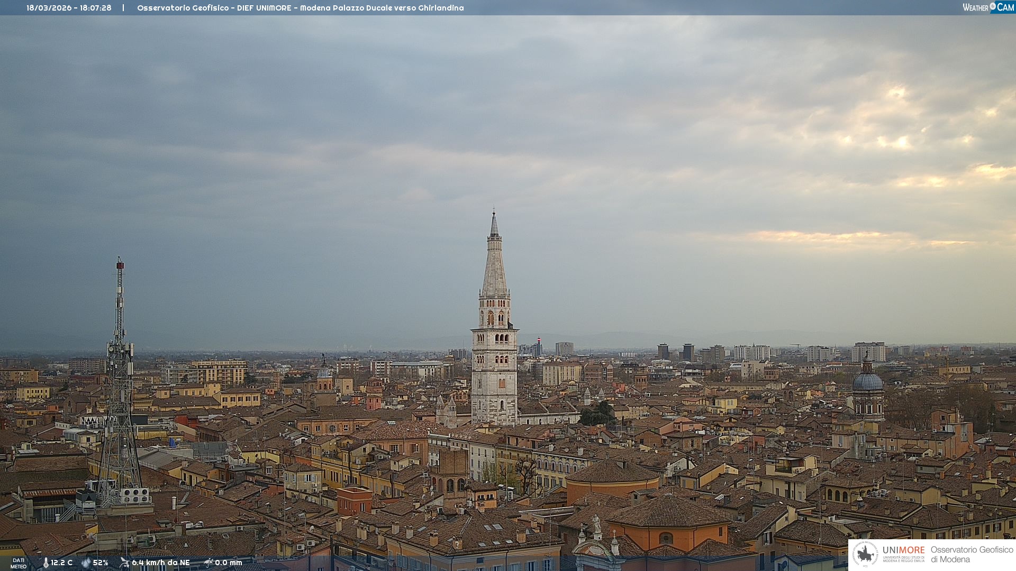This screenshot has height=571, width=1016.
Task: Click the humidity water drops icon
Action: 86,563
